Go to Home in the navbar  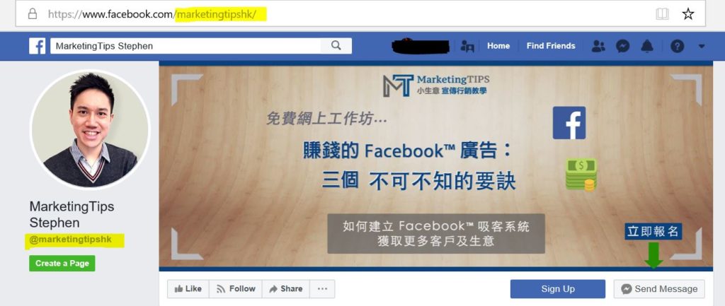click(x=498, y=46)
